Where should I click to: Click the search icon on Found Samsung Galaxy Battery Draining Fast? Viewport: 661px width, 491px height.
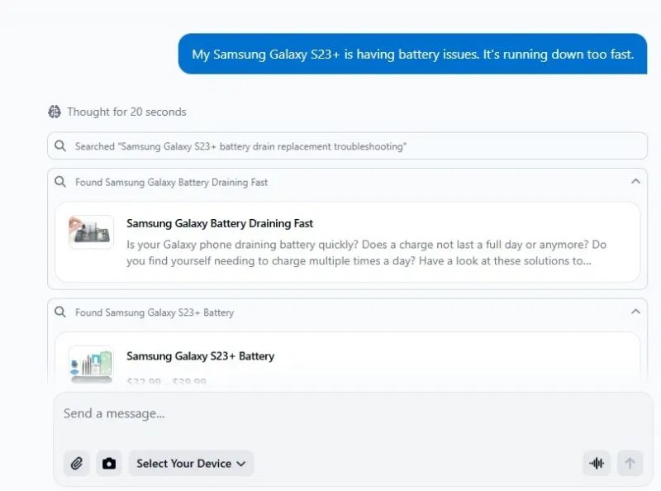[x=59, y=182]
